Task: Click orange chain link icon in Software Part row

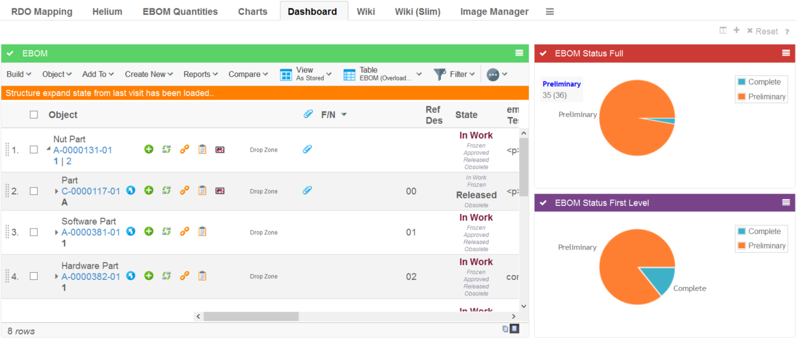Action: 184,232
